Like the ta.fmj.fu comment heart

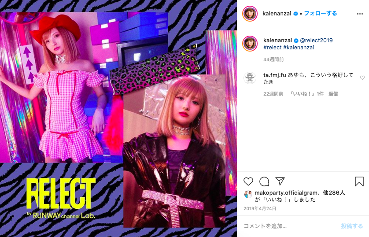(362, 78)
